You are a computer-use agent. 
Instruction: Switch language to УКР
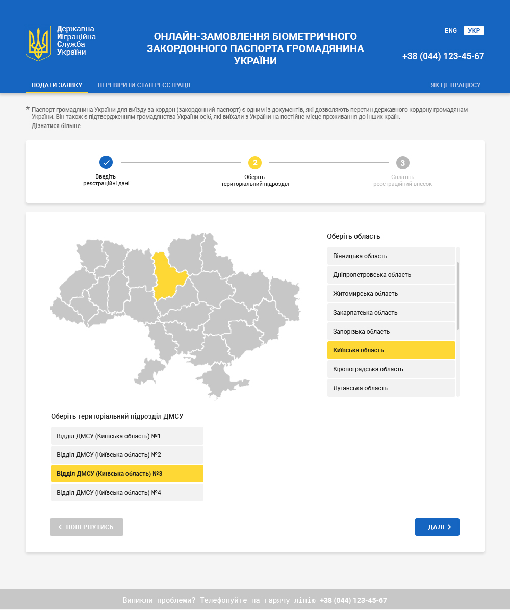tap(474, 31)
